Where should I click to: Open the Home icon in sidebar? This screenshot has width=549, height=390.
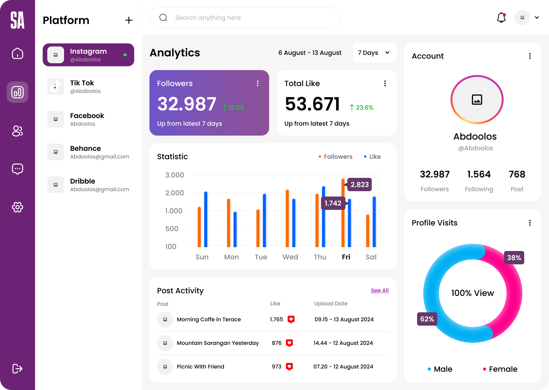click(x=18, y=53)
